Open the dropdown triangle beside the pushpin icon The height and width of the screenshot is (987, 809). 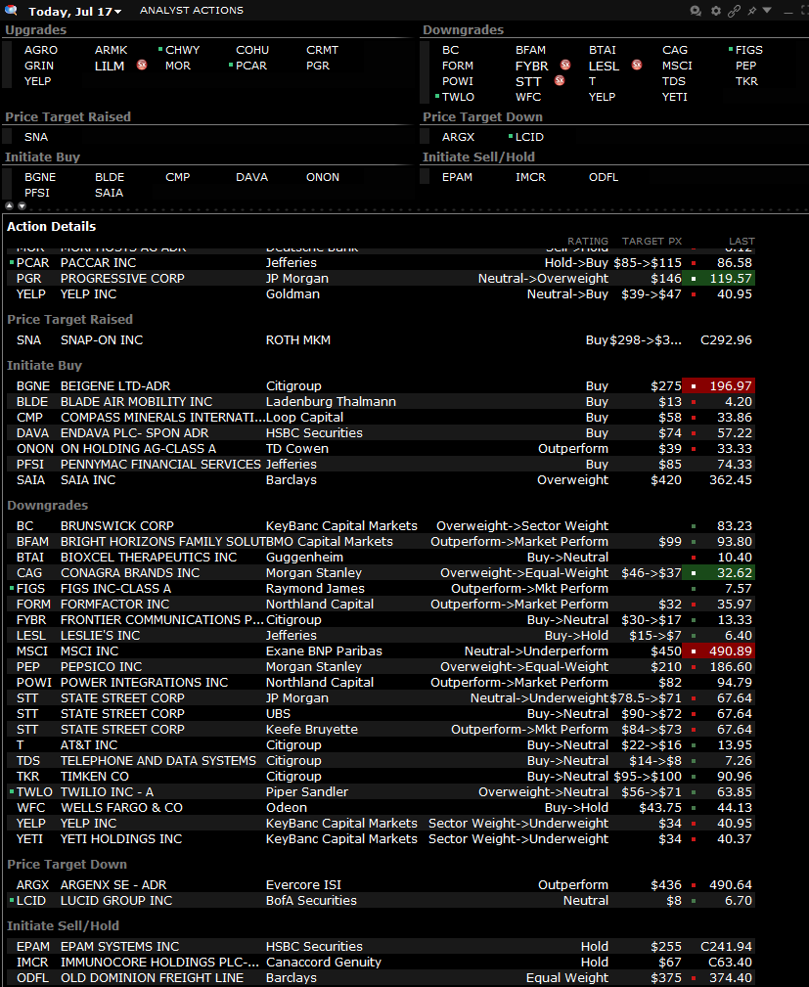point(767,11)
